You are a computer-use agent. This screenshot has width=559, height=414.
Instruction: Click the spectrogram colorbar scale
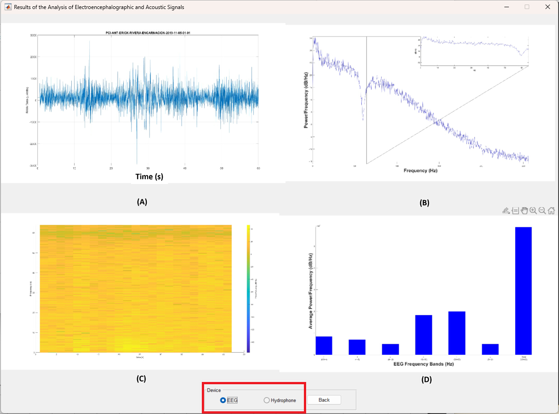(x=249, y=288)
